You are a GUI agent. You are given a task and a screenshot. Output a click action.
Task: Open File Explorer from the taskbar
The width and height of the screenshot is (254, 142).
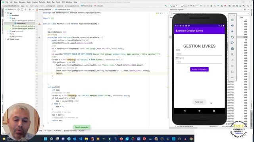click(87, 139)
